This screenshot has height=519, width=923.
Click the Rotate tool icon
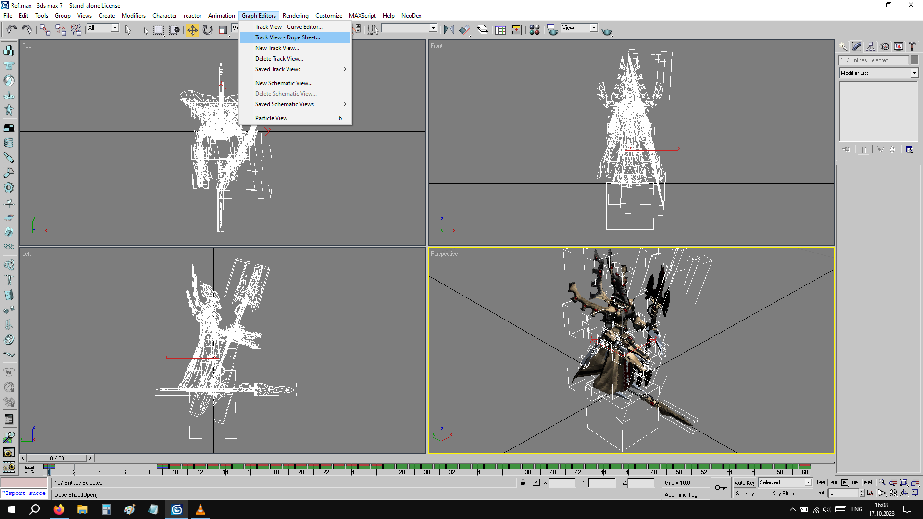(208, 30)
